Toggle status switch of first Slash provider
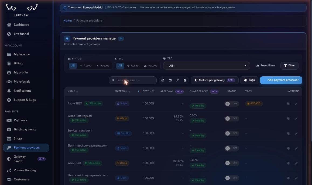 pos(232,148)
